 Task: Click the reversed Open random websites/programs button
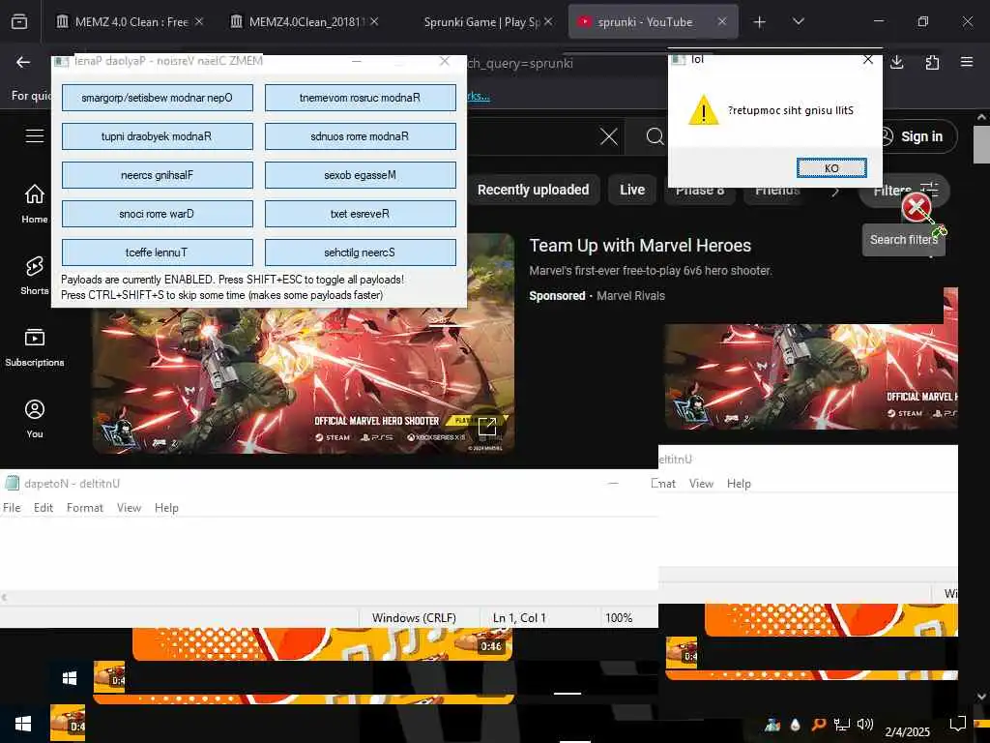click(x=158, y=98)
